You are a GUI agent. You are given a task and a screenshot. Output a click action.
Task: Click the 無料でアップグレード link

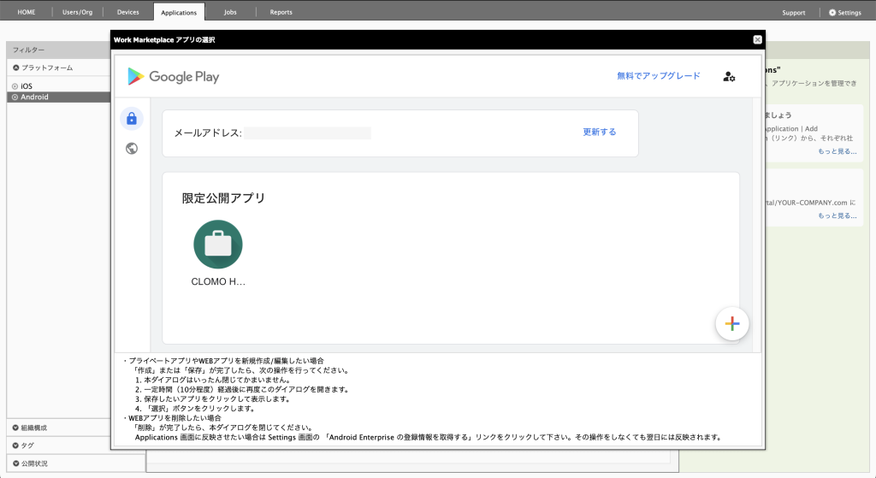click(658, 76)
